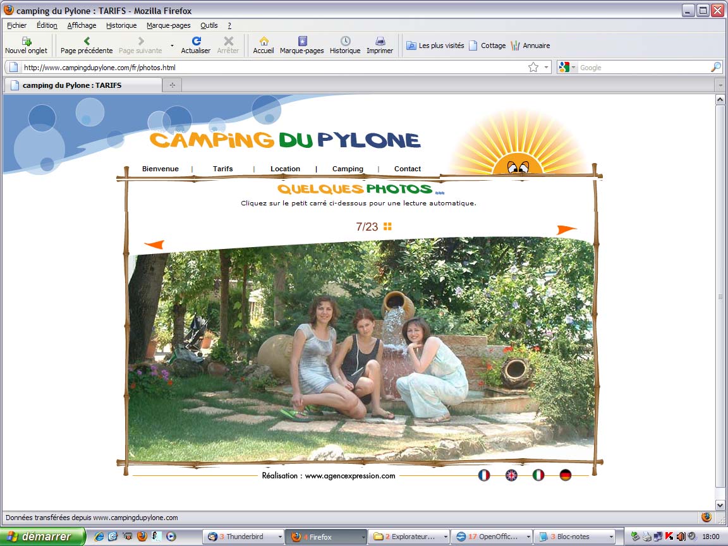This screenshot has height=546, width=728.
Task: Start automatic slideshow with the orange square
Action: (x=387, y=226)
